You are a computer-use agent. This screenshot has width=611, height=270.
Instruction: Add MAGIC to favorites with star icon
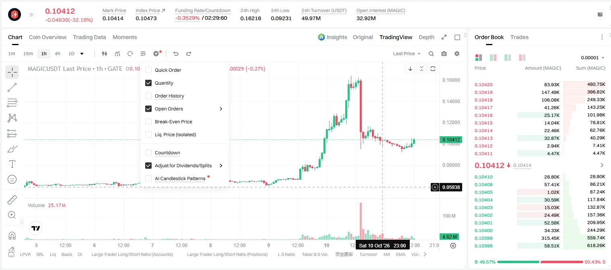pyautogui.click(x=31, y=15)
